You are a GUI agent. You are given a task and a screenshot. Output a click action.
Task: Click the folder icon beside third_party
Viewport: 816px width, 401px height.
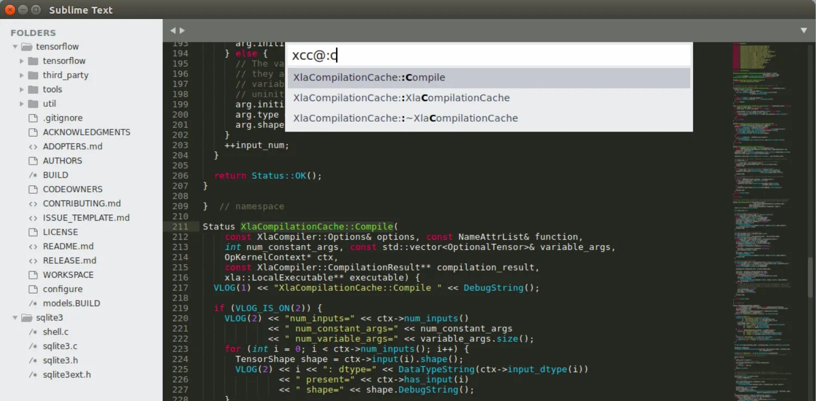[33, 75]
